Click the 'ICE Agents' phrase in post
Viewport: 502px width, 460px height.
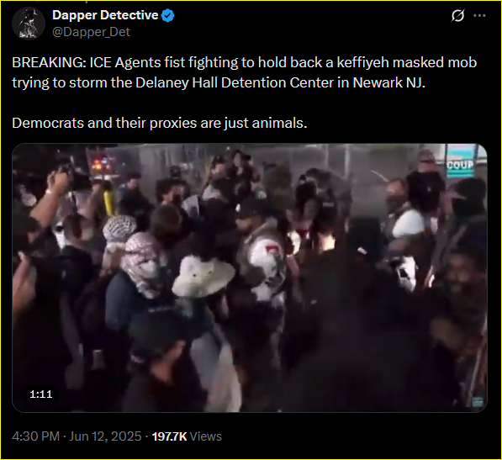[x=125, y=62]
